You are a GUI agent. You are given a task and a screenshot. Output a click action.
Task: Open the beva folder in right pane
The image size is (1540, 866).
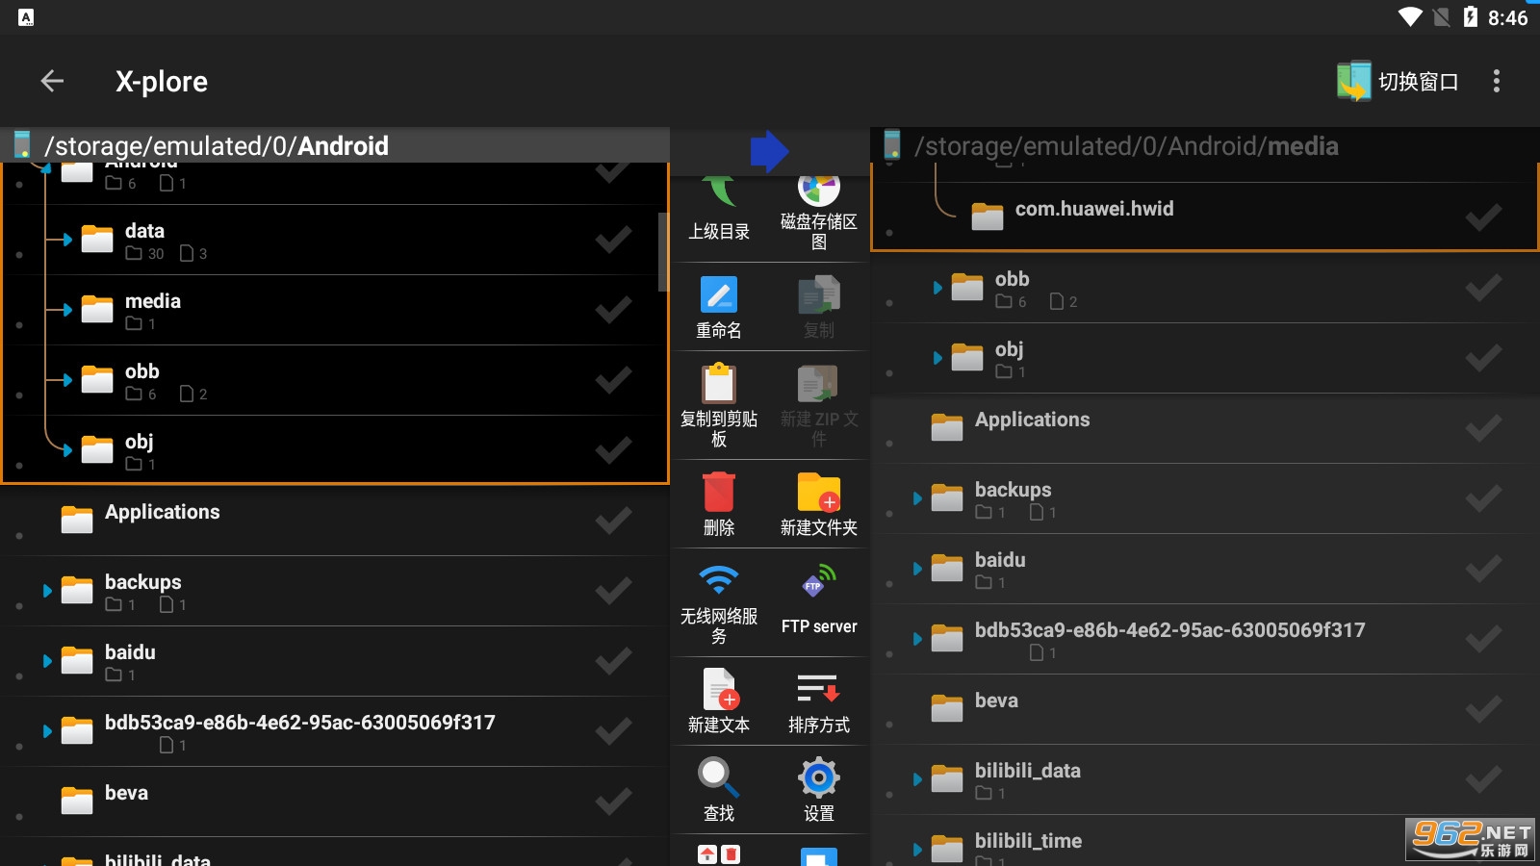coord(947,708)
